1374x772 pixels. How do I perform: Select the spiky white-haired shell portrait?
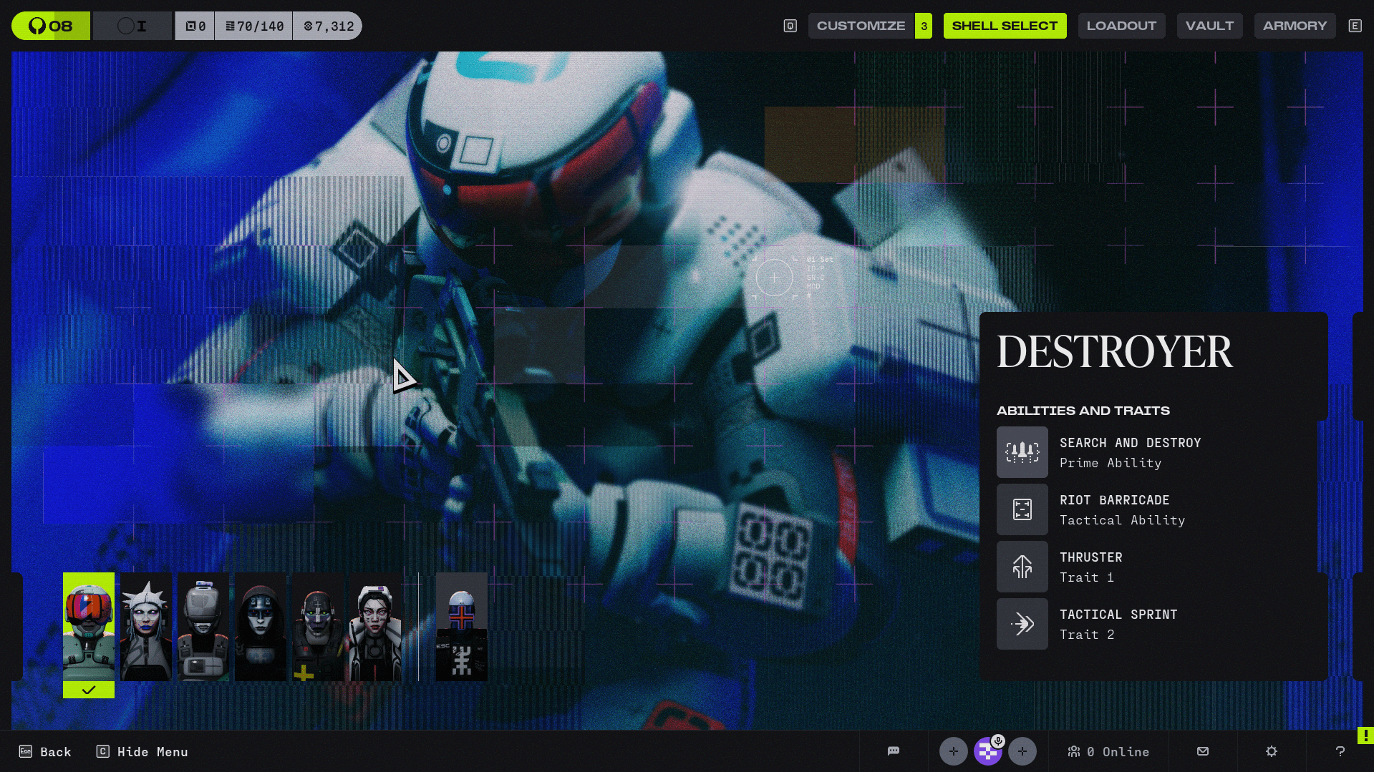click(x=146, y=627)
